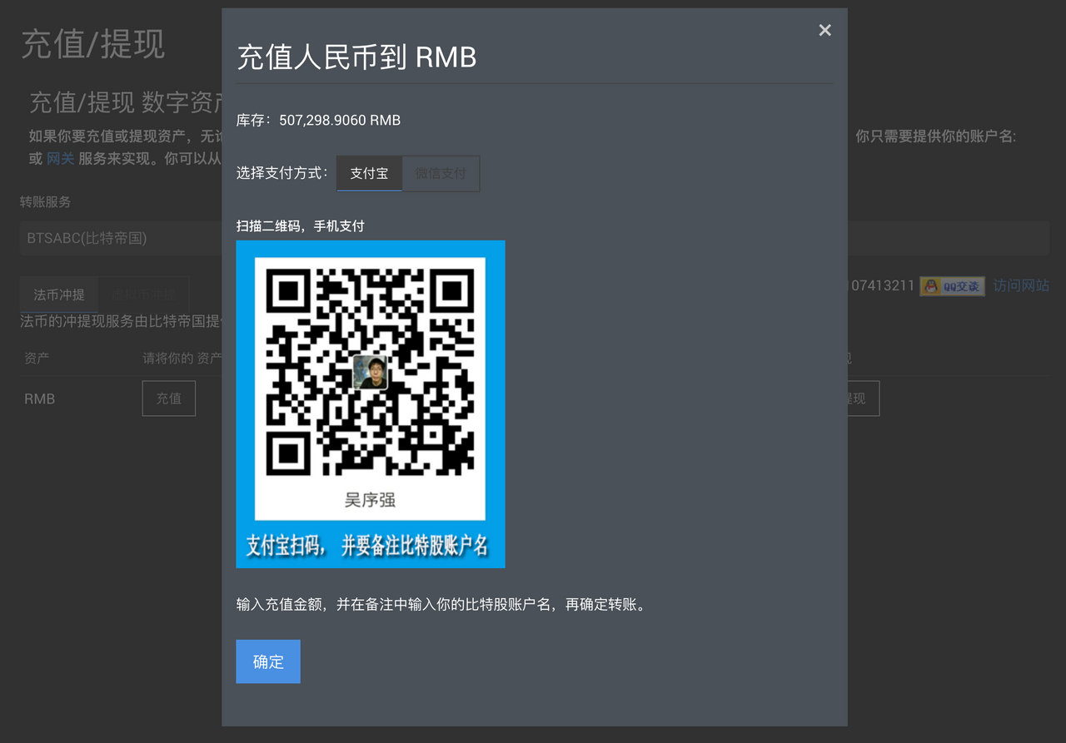Click the 选择支付方式 label
The image size is (1066, 743).
tap(283, 173)
